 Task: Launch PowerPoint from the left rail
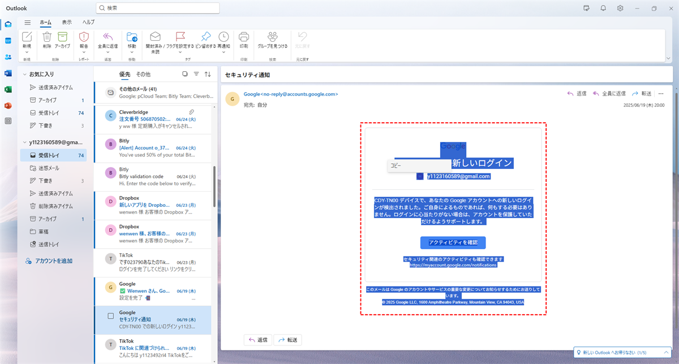click(x=8, y=105)
